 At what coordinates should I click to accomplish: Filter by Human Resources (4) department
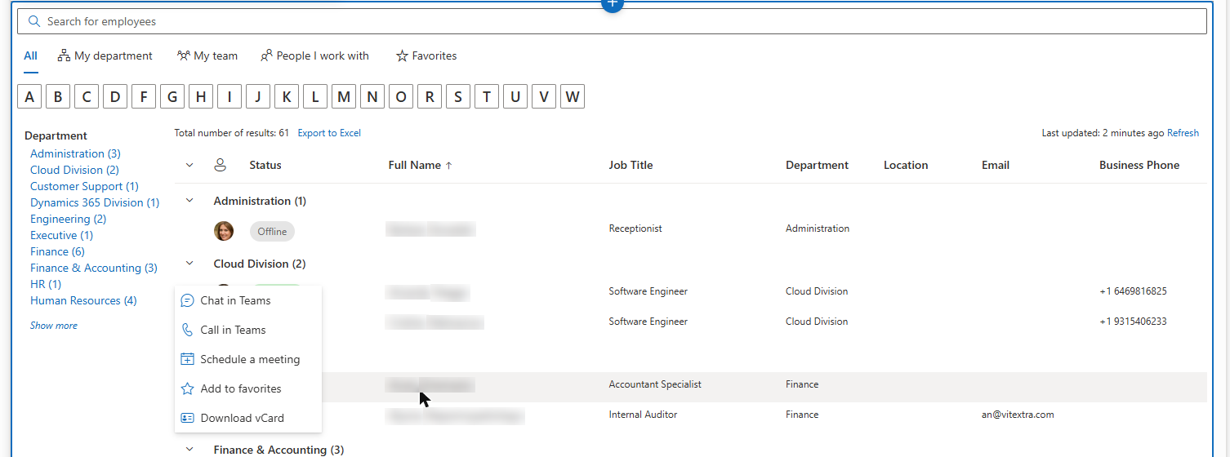pos(83,300)
